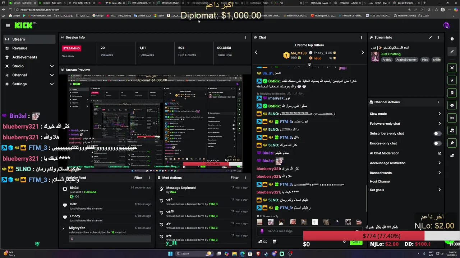
Task: Toggle Emotes-only chat switch
Action: click(x=437, y=143)
